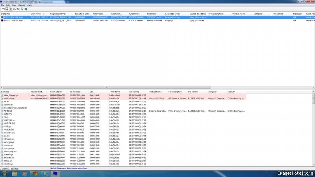Screen dimensions: 315x177
Task: Select the mcupdate_GenuineIntel.dll row
Action: tap(123, 108)
